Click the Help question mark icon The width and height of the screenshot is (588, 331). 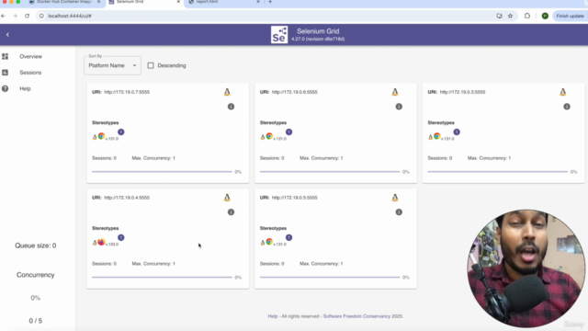(5, 88)
